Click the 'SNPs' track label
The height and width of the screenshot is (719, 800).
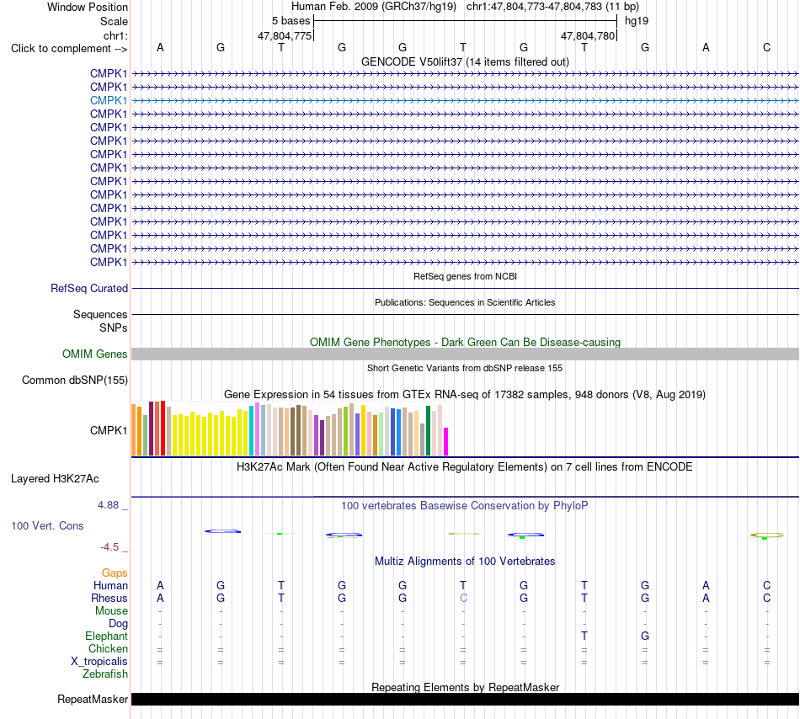tap(114, 328)
